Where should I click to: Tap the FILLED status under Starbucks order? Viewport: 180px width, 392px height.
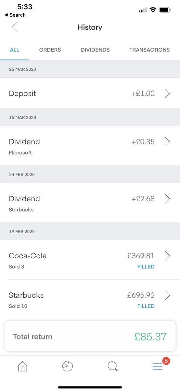[x=146, y=306]
